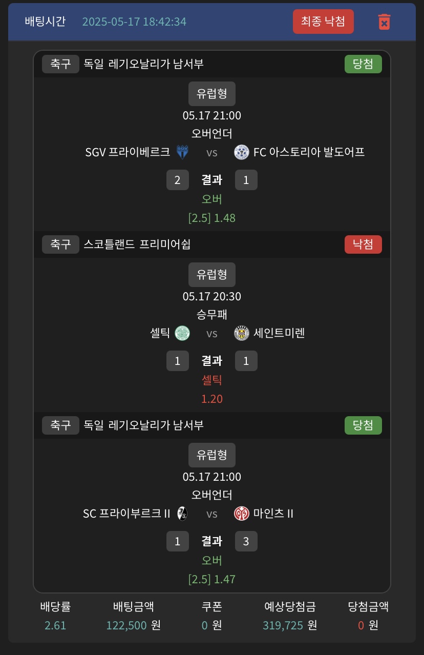Viewport: 424px width, 655px height.
Task: Click the 당첨 badge on first match
Action: pyautogui.click(x=363, y=64)
